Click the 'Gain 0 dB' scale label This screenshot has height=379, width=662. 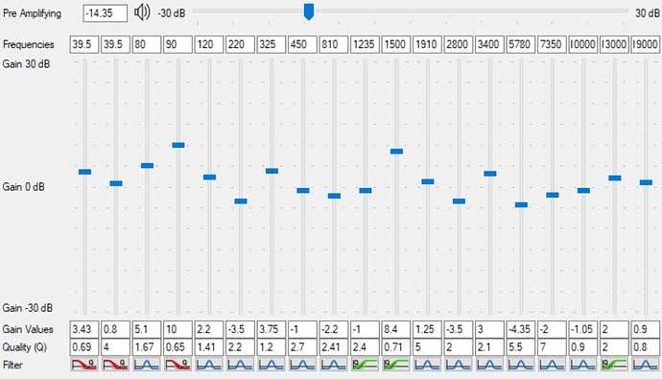24,186
